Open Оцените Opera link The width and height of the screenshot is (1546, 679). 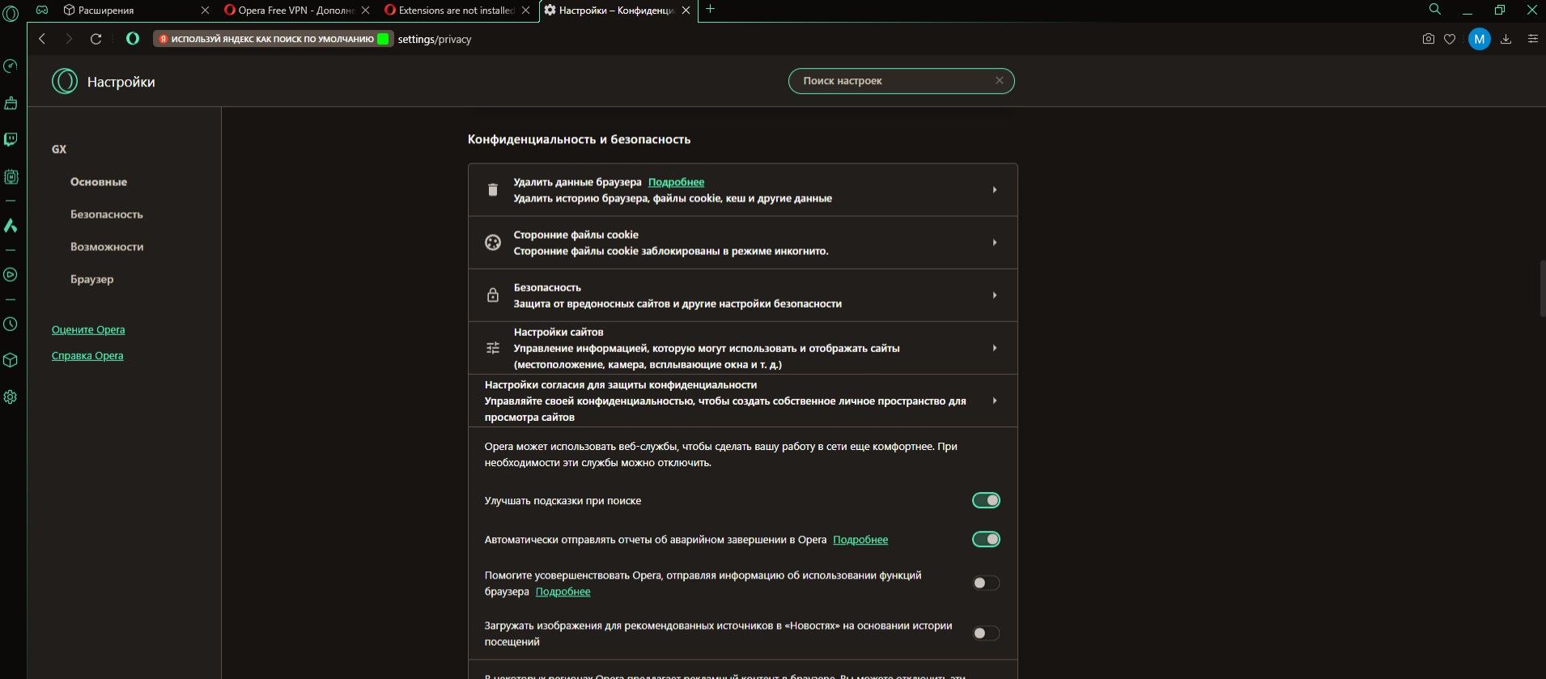point(88,329)
